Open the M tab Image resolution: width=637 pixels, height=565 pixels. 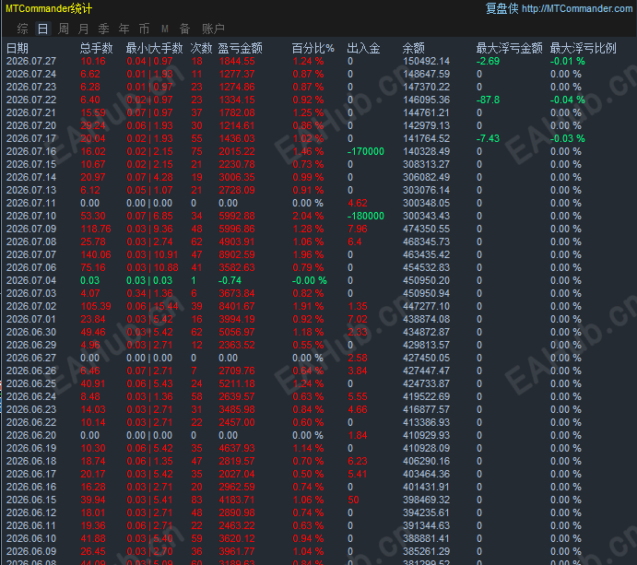(164, 29)
